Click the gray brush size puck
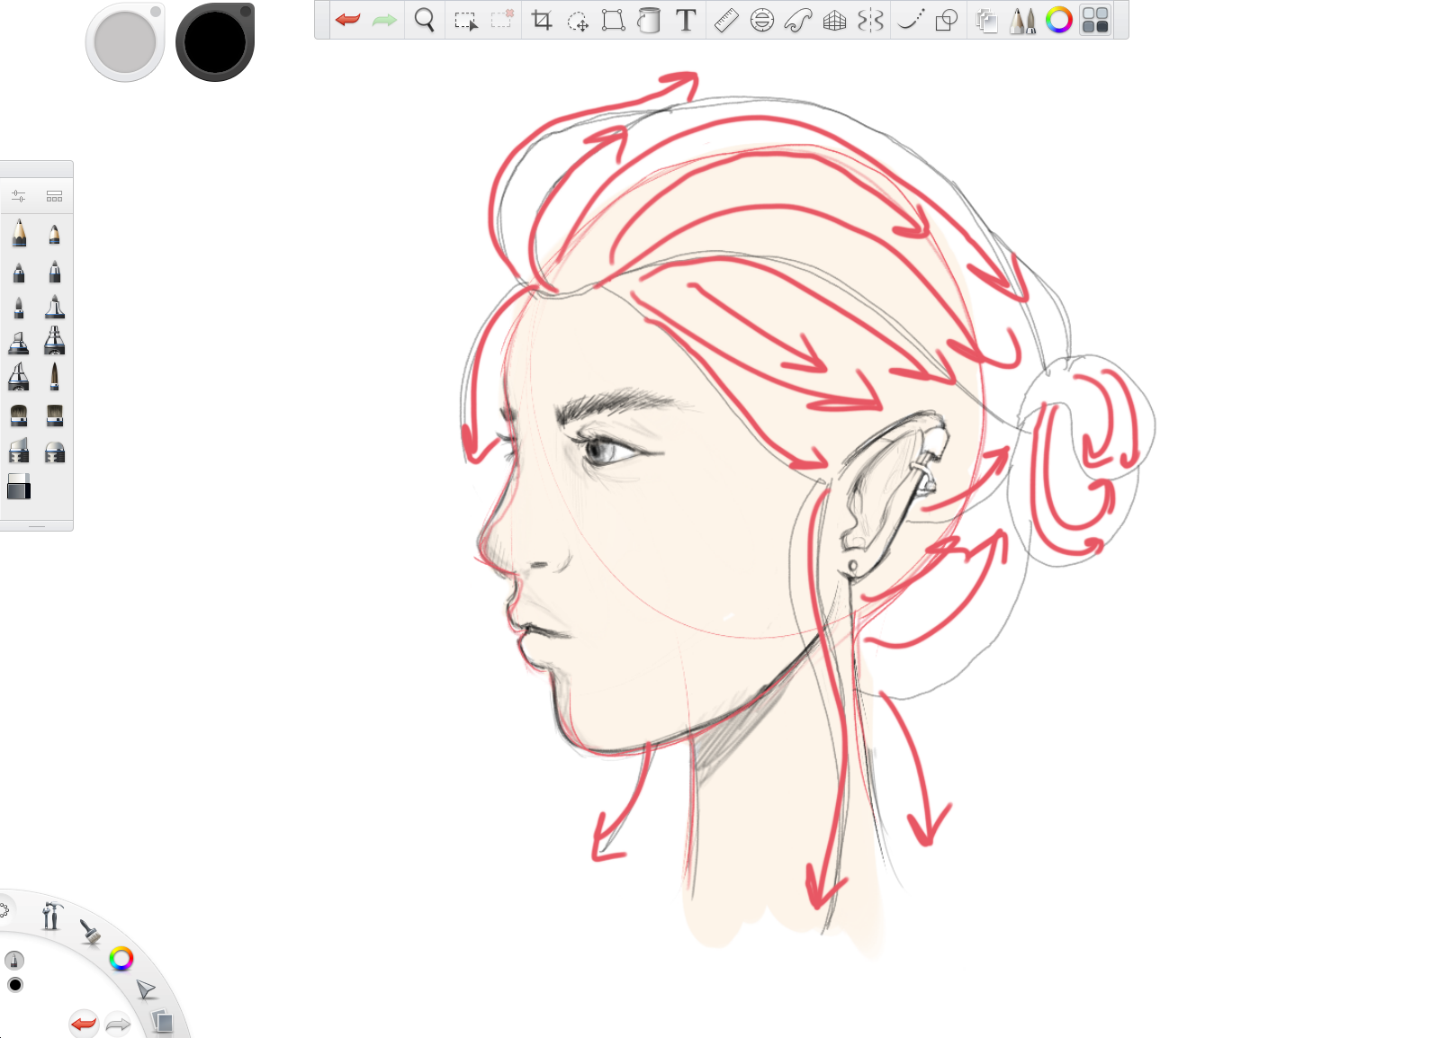 [x=125, y=42]
